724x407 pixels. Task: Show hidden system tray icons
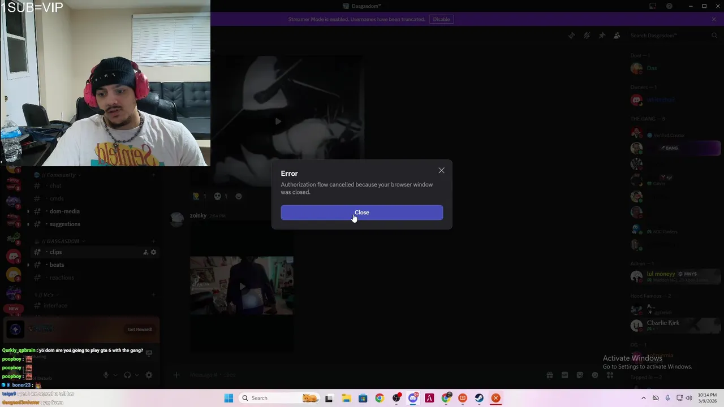click(x=643, y=398)
